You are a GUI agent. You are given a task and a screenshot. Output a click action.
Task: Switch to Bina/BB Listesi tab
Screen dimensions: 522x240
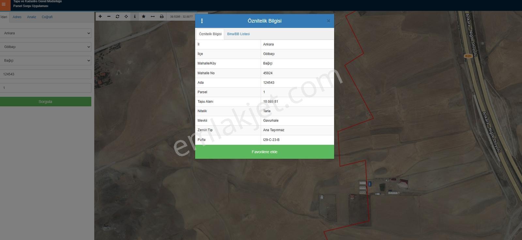click(x=238, y=34)
